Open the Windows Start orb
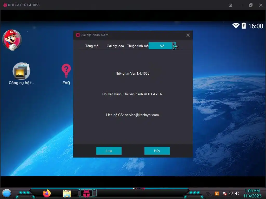Screen dimensions: 266x199 [x=7, y=194]
